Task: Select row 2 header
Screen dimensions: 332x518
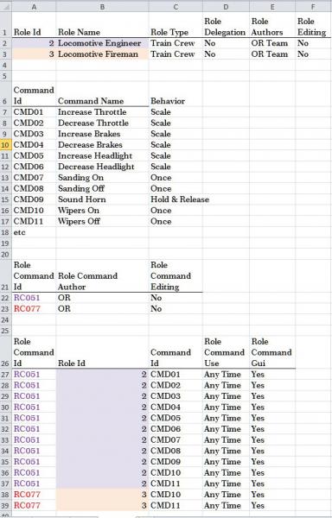Action: 6,43
